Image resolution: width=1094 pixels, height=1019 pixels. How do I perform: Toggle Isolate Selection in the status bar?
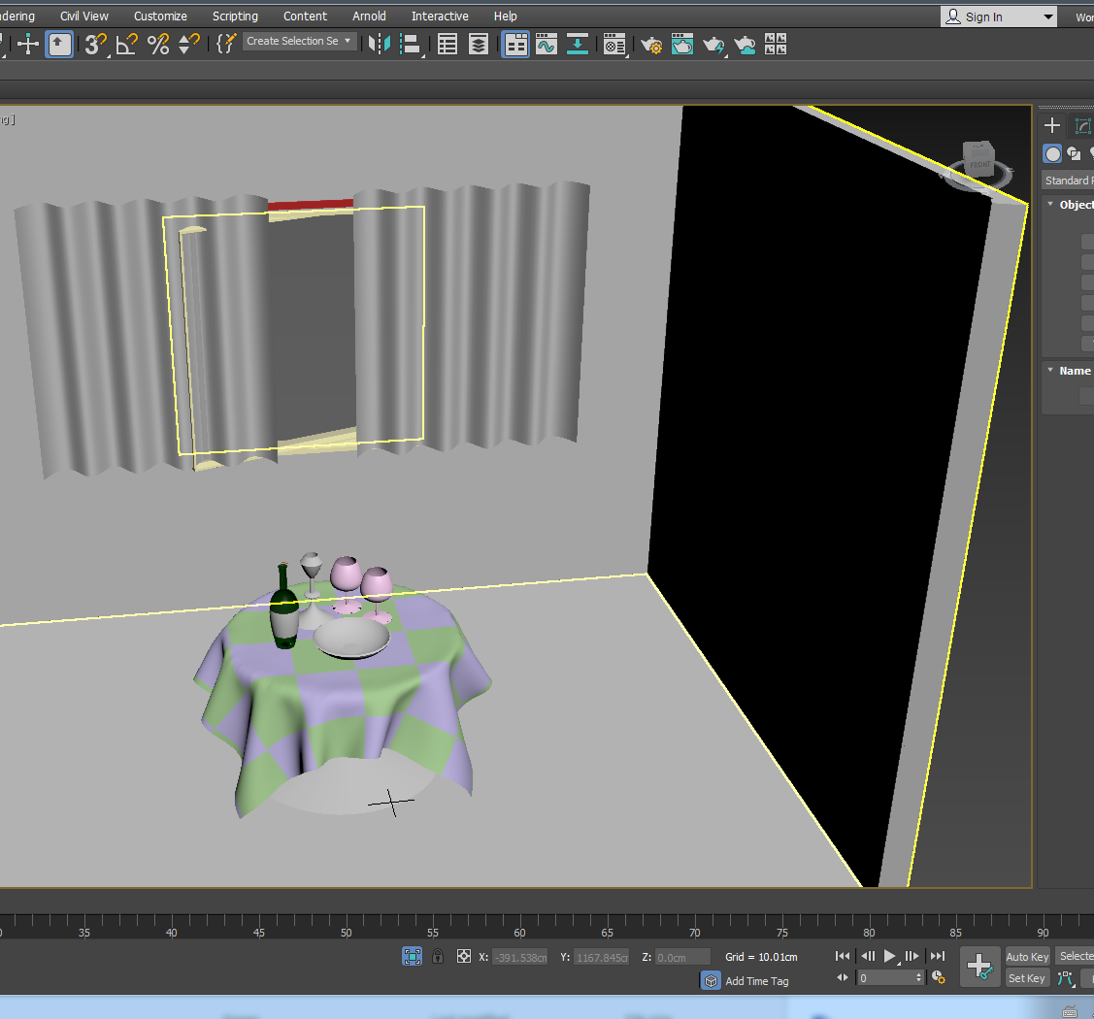pos(412,956)
